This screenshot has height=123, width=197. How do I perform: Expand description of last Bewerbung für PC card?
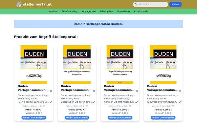(180, 102)
